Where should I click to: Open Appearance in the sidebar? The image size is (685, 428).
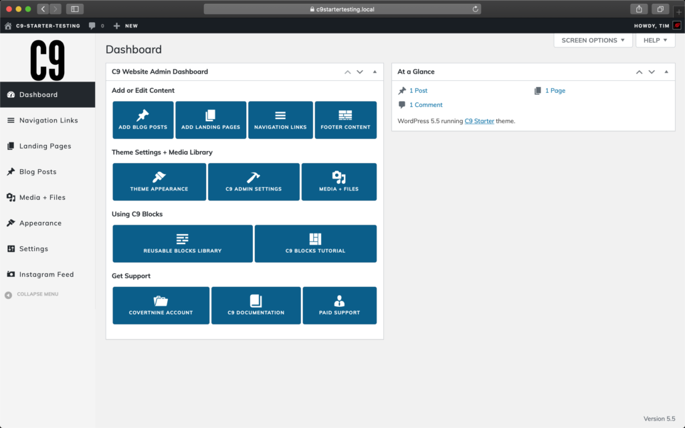click(47, 223)
